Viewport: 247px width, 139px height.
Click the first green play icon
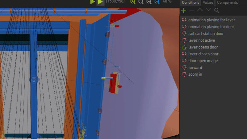(x=92, y=2)
